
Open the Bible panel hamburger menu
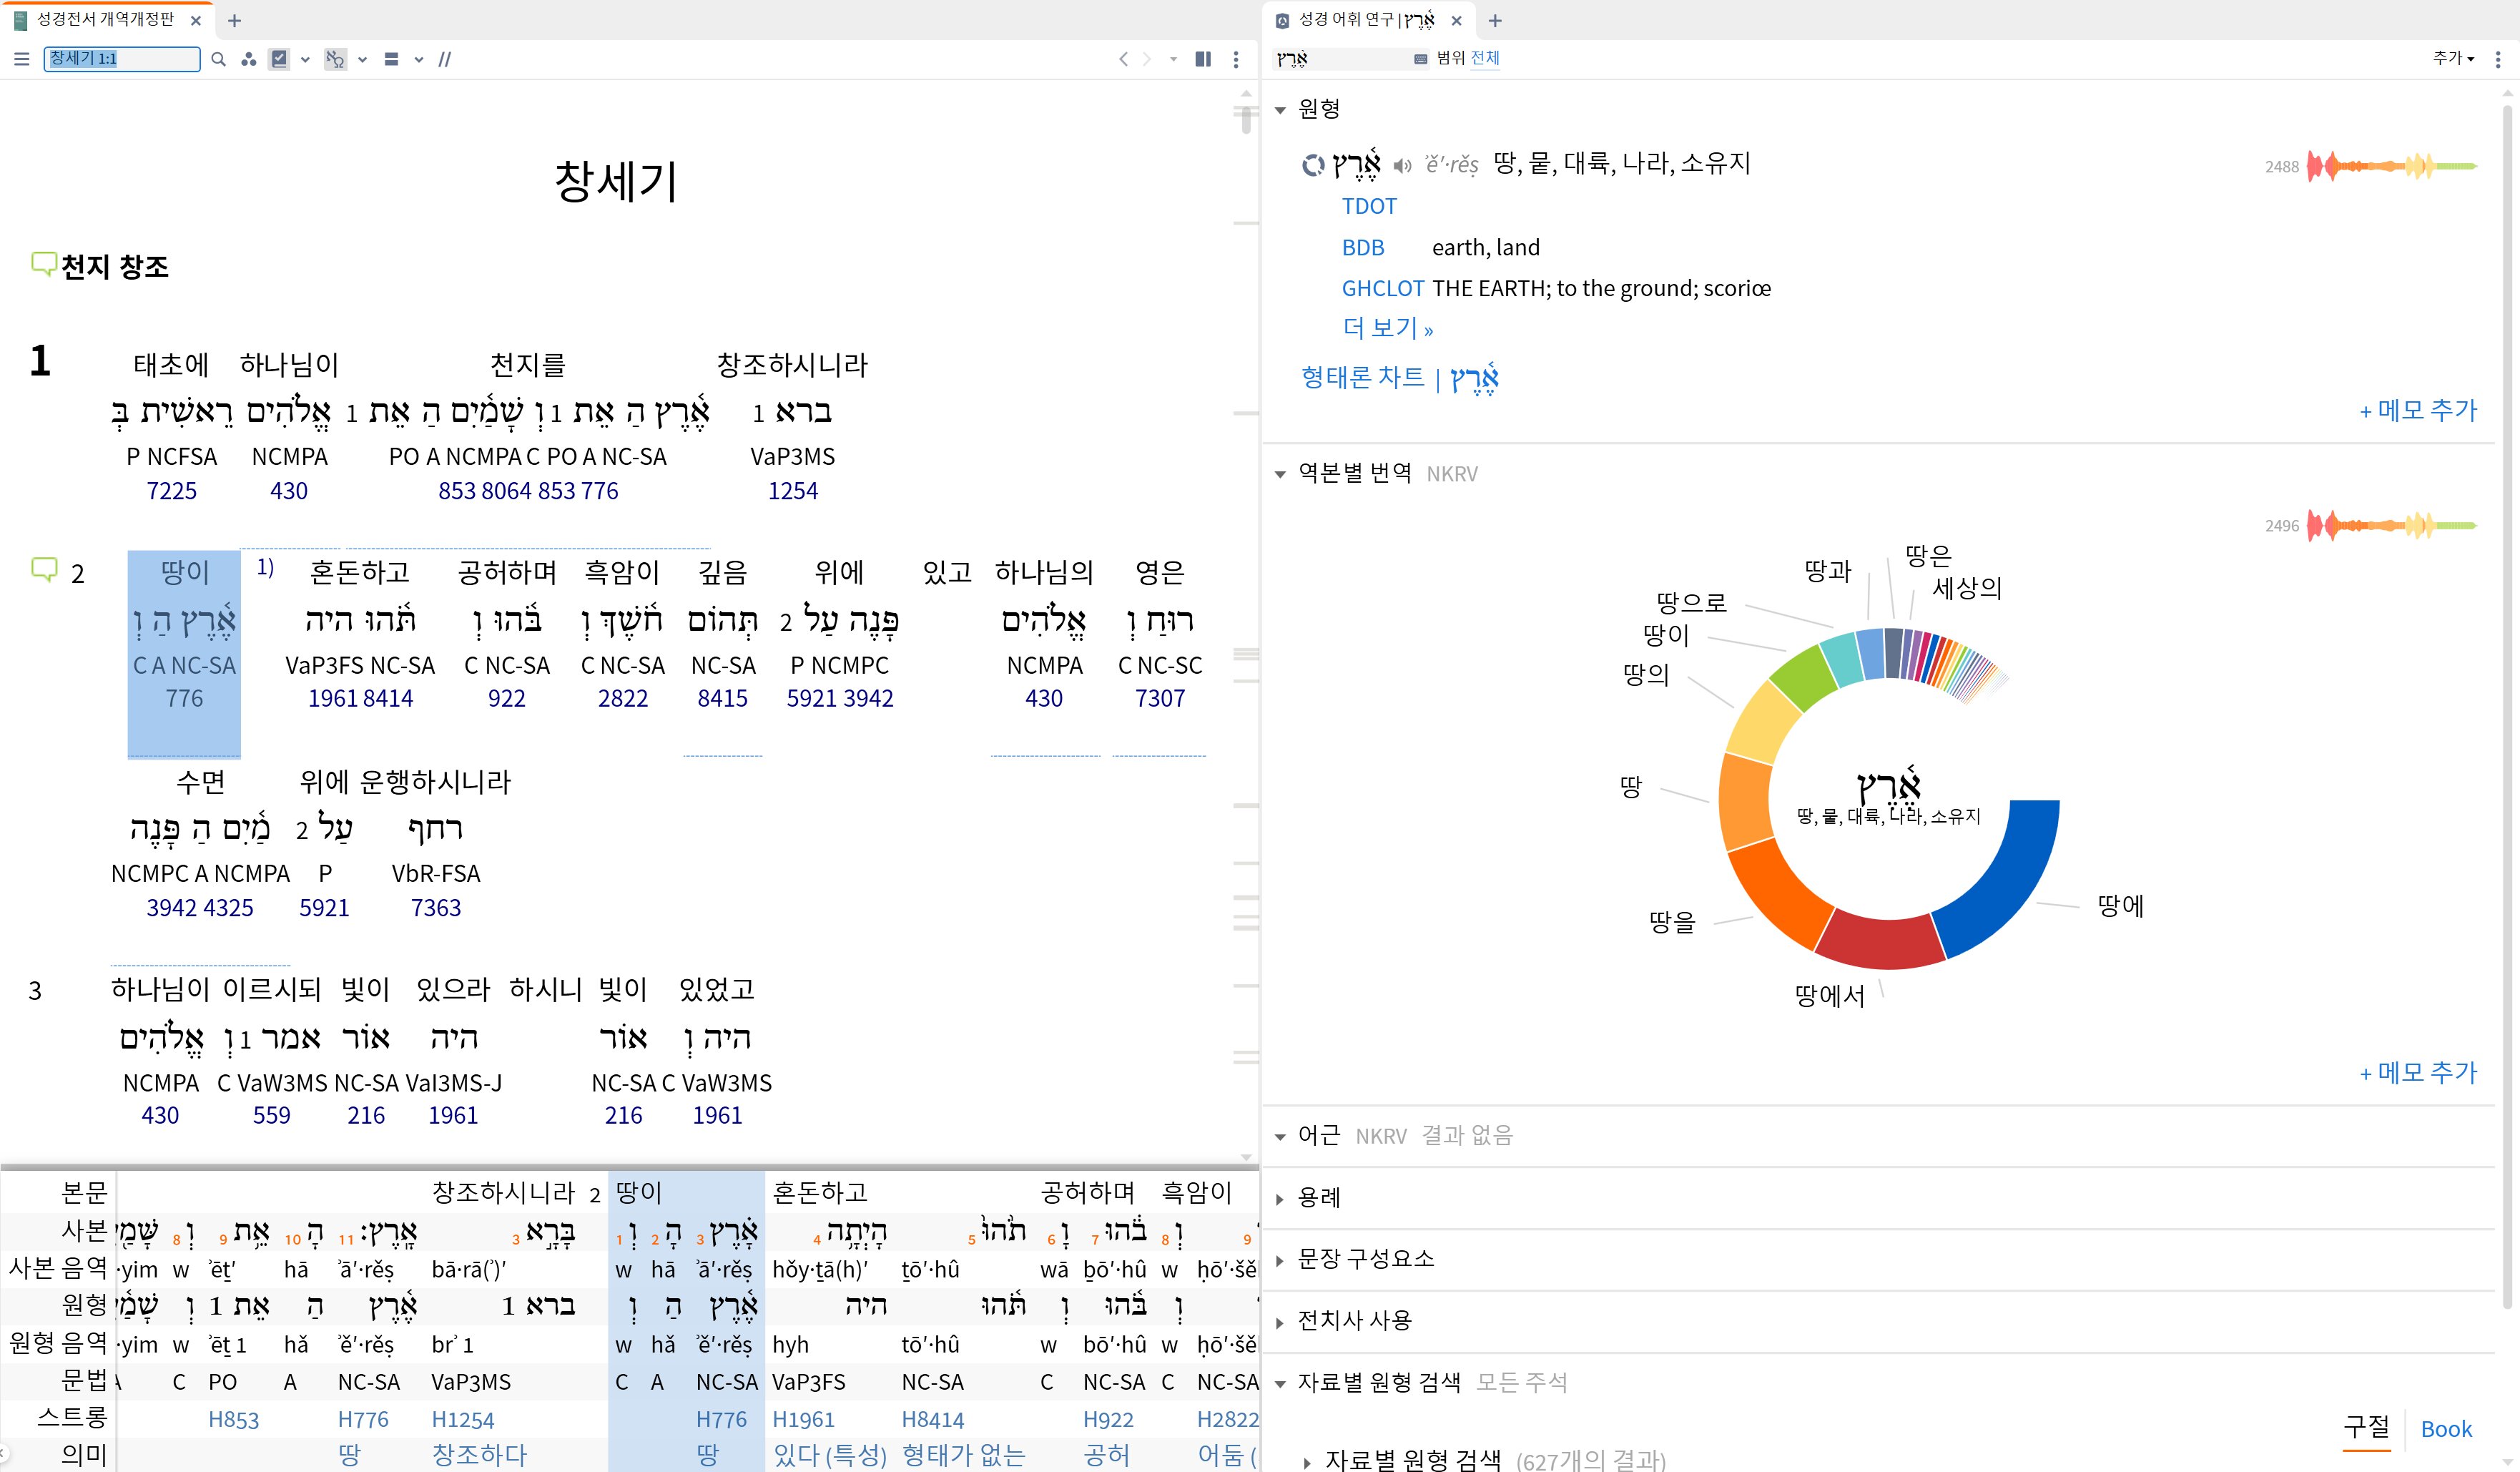[x=21, y=59]
